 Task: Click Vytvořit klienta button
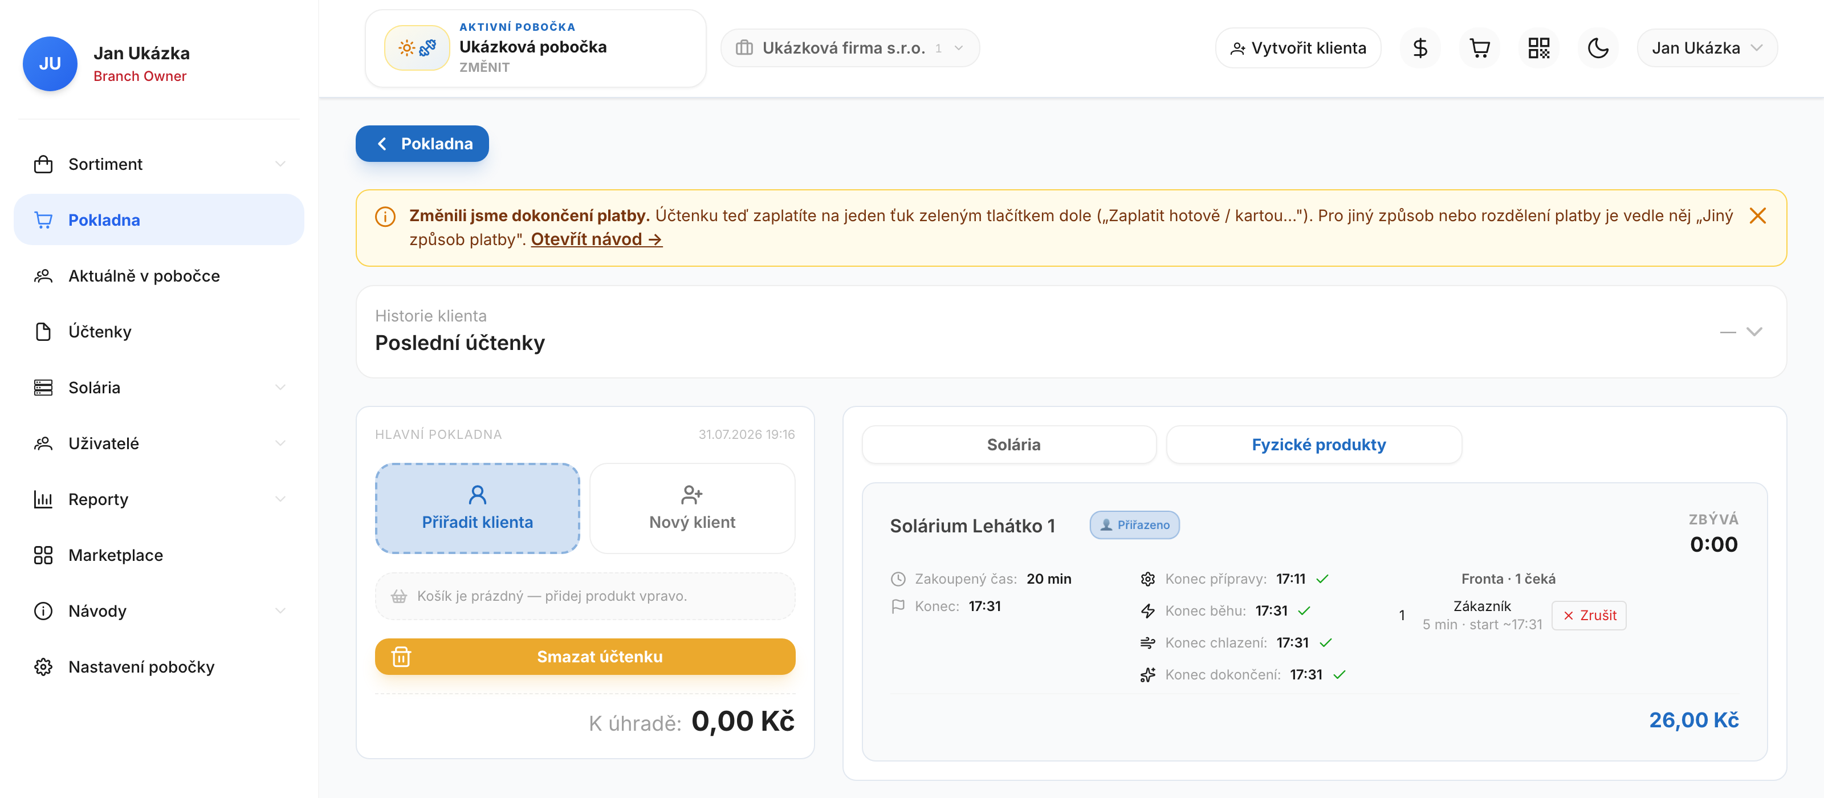1298,48
